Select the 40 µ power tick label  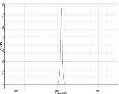pyautogui.click(x=3, y=39)
